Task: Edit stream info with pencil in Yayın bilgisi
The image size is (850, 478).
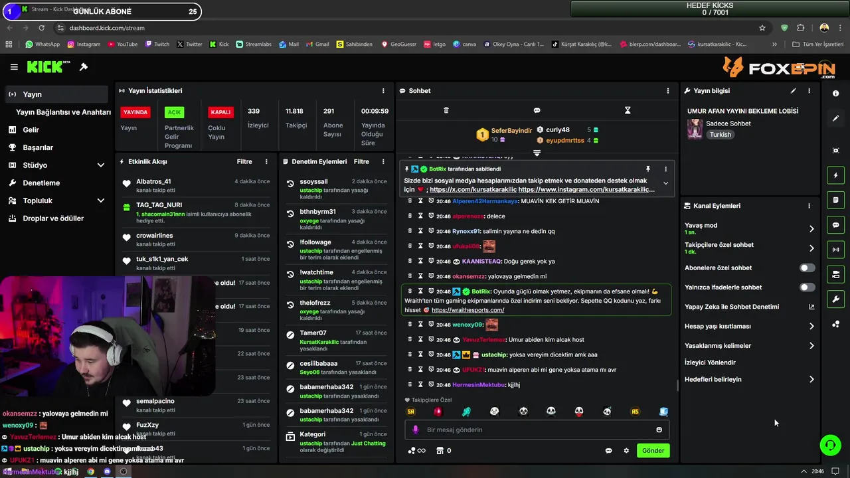Action: pos(793,91)
